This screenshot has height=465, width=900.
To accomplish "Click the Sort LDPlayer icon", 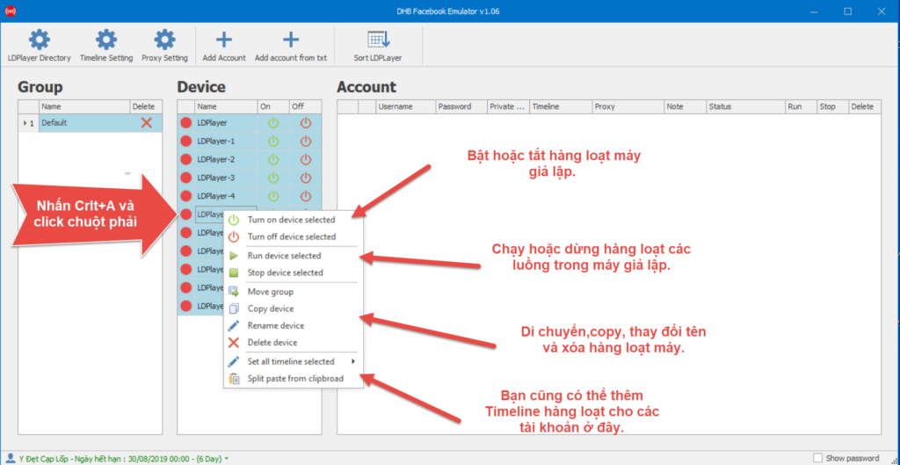I will tap(378, 40).
